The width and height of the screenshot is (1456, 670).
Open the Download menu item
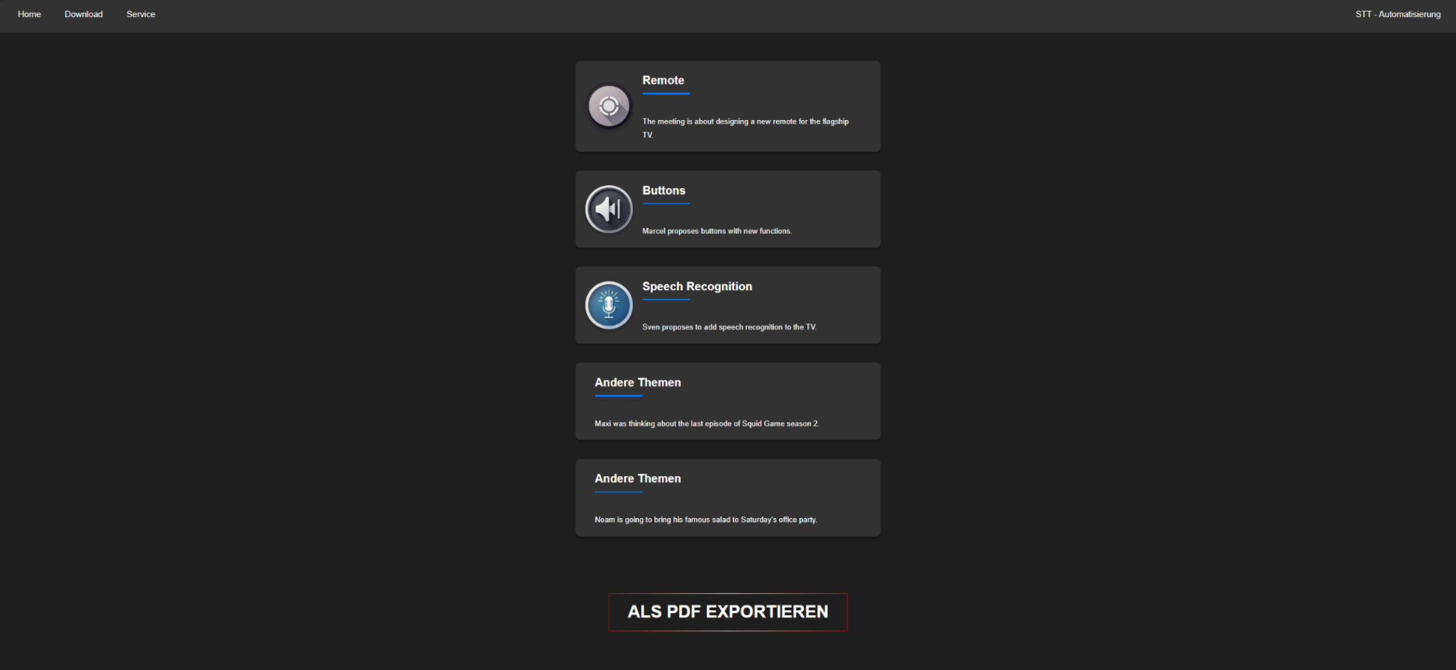tap(83, 14)
